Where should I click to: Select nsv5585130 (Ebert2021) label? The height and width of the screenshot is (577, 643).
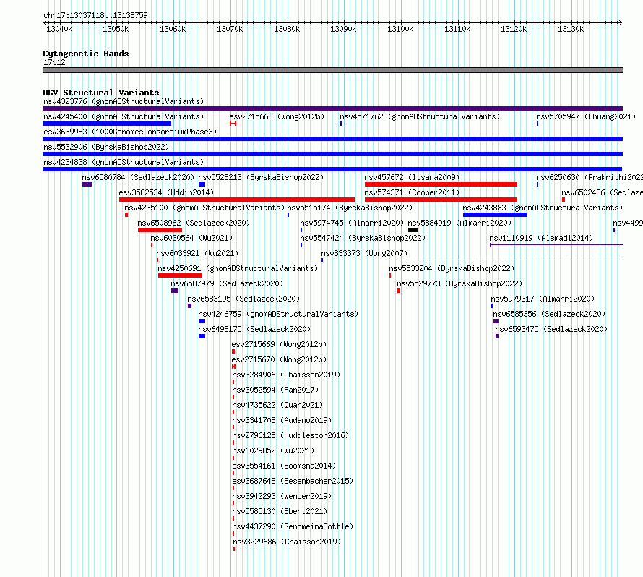(280, 511)
